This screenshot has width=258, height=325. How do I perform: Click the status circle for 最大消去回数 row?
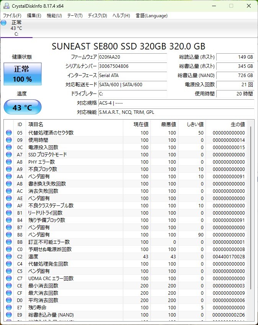pyautogui.click(x=9, y=293)
